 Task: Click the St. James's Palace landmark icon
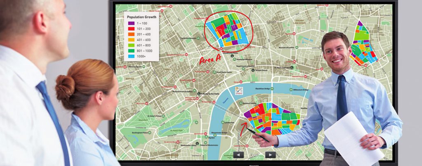[164, 116]
